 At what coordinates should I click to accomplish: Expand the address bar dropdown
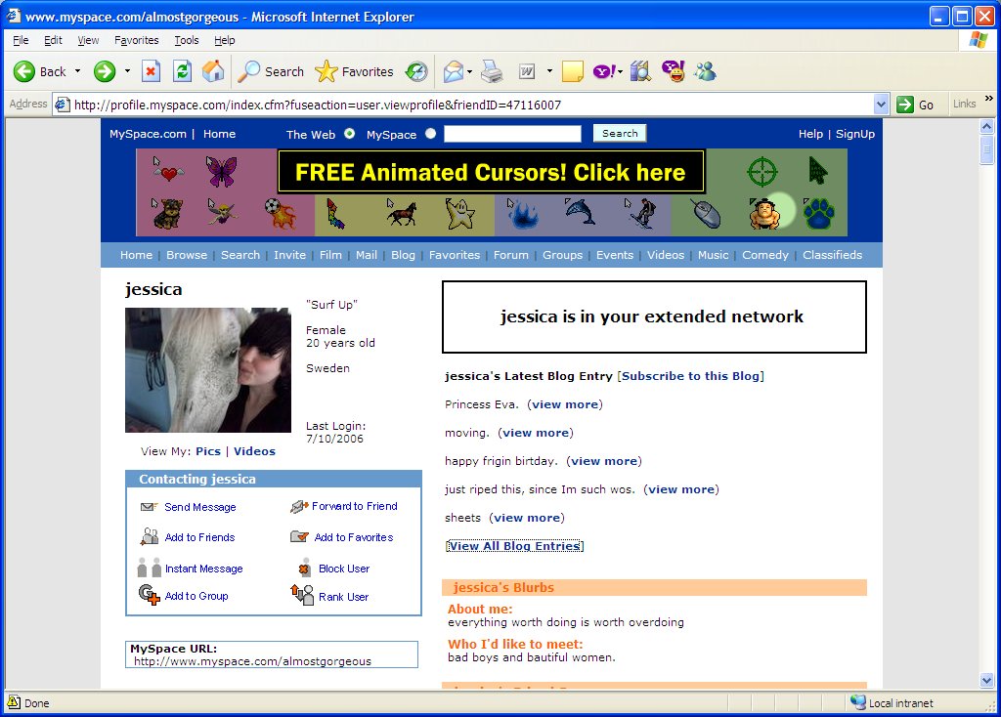click(881, 105)
